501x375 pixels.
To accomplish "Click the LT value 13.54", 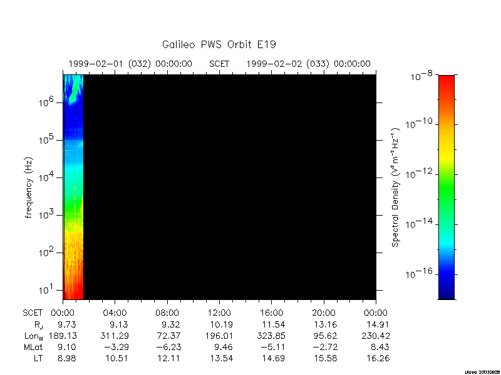I will point(222,358).
